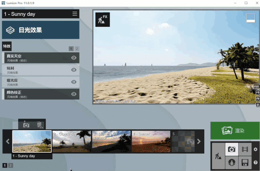Select the 4 - Sunset thumbnail
This screenshot has width=260, height=171.
click(151, 141)
